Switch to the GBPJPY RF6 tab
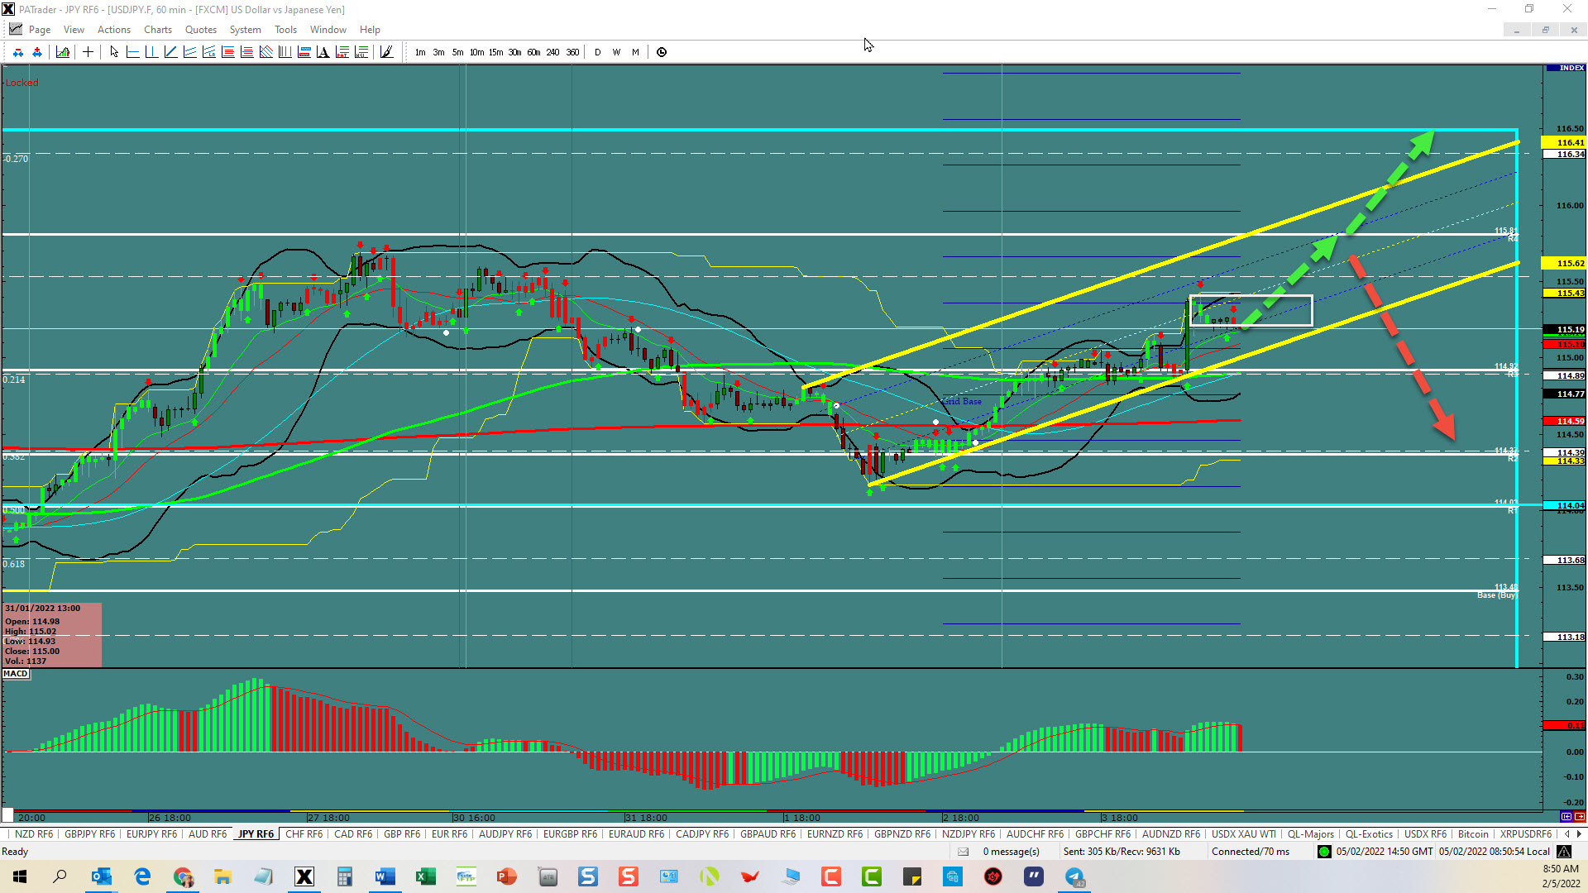Screen dimensions: 1588x893 point(89,833)
